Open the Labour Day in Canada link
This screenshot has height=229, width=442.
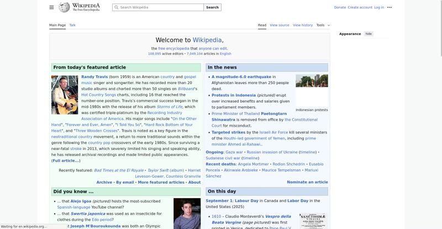coord(246,201)
